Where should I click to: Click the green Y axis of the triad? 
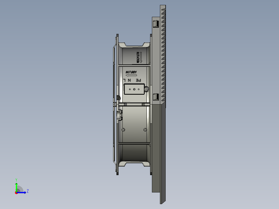(x=16, y=187)
